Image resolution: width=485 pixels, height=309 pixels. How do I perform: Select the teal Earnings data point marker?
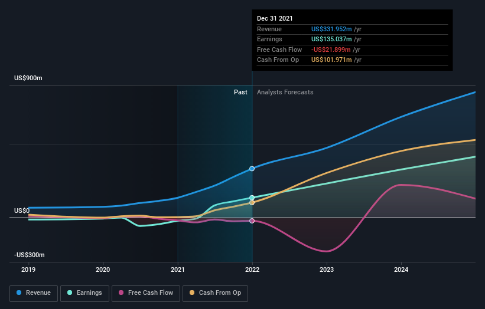[x=252, y=198]
